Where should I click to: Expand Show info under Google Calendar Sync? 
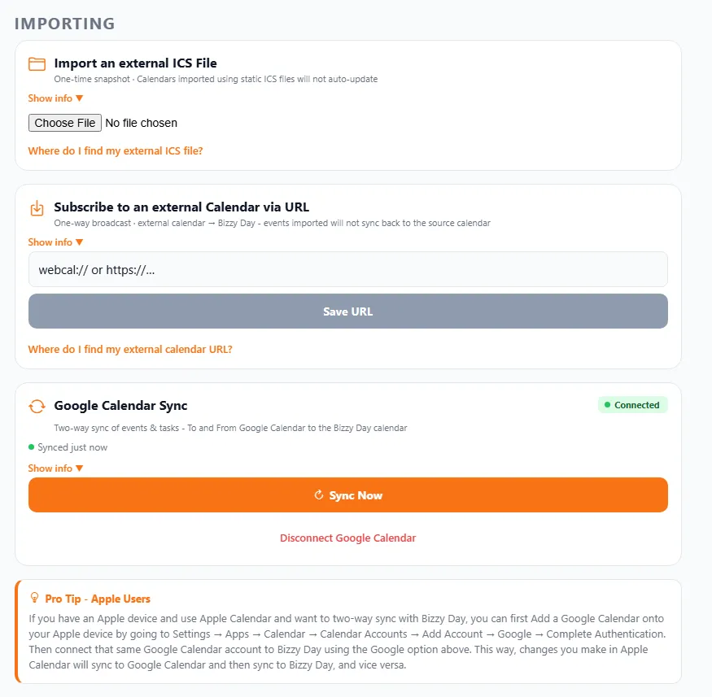click(x=55, y=468)
